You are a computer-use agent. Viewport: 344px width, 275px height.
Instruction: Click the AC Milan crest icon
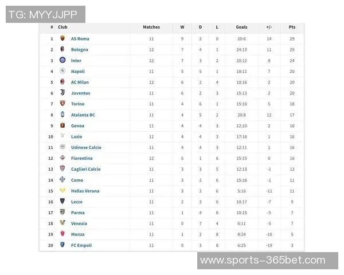point(62,82)
